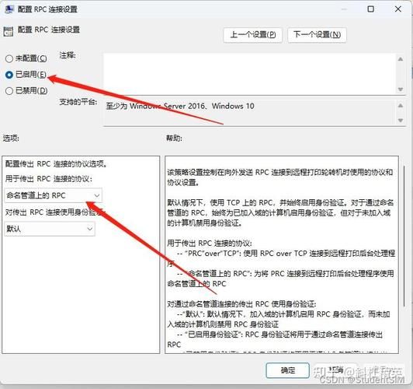Click supported platforms scroll down arrow
The height and width of the screenshot is (389, 413).
401,121
